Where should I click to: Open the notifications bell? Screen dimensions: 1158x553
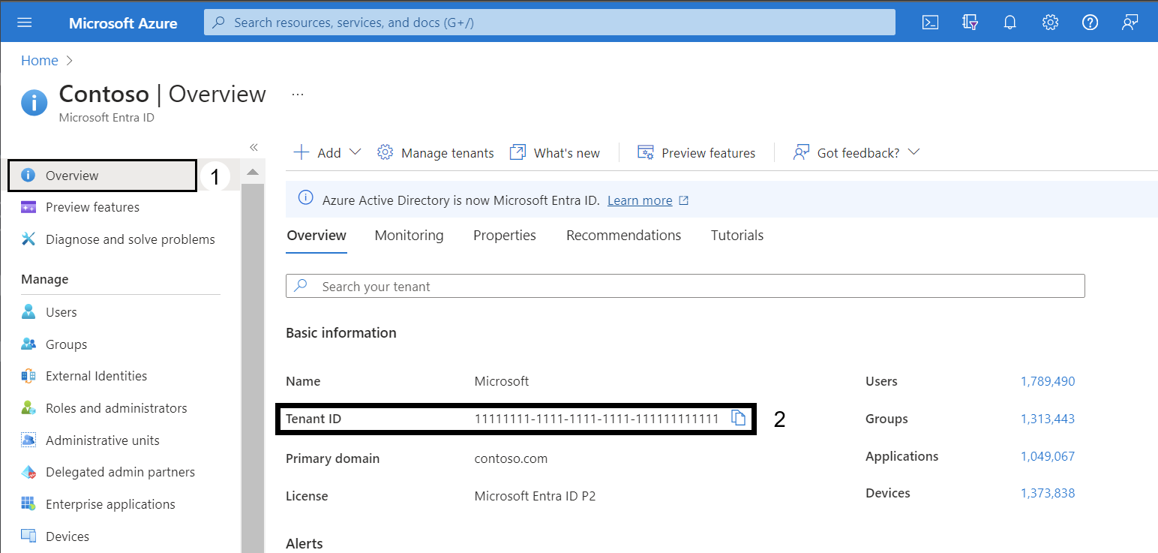pos(1010,23)
